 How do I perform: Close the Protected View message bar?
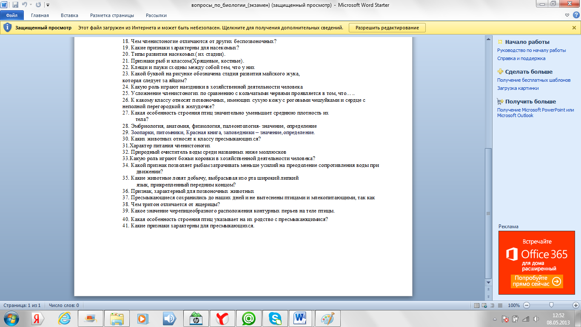(574, 28)
